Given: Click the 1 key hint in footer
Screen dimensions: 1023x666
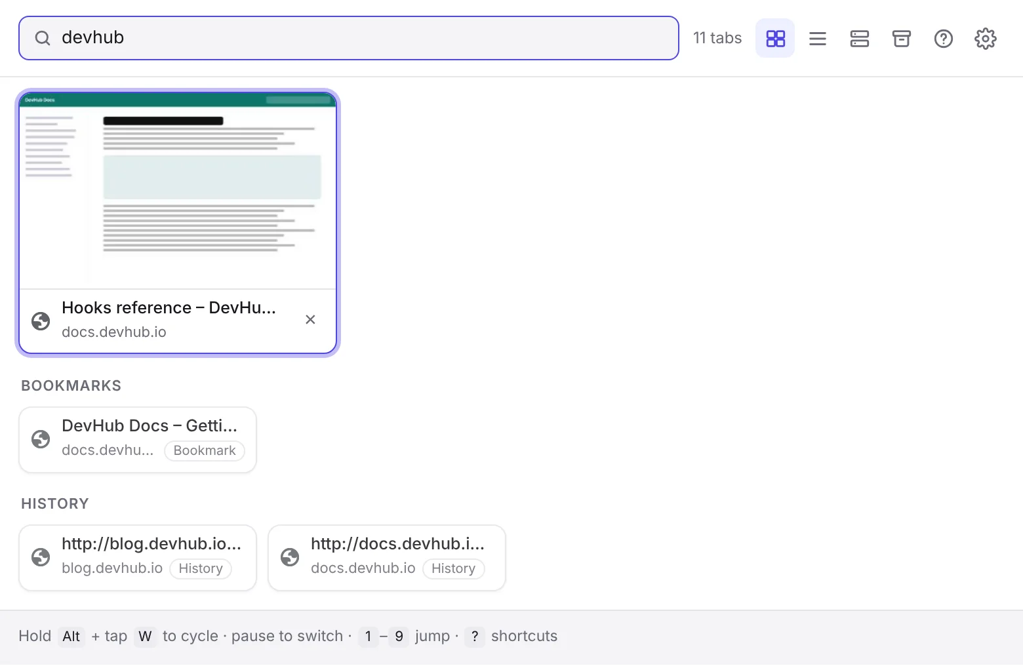Looking at the screenshot, I should (x=369, y=636).
